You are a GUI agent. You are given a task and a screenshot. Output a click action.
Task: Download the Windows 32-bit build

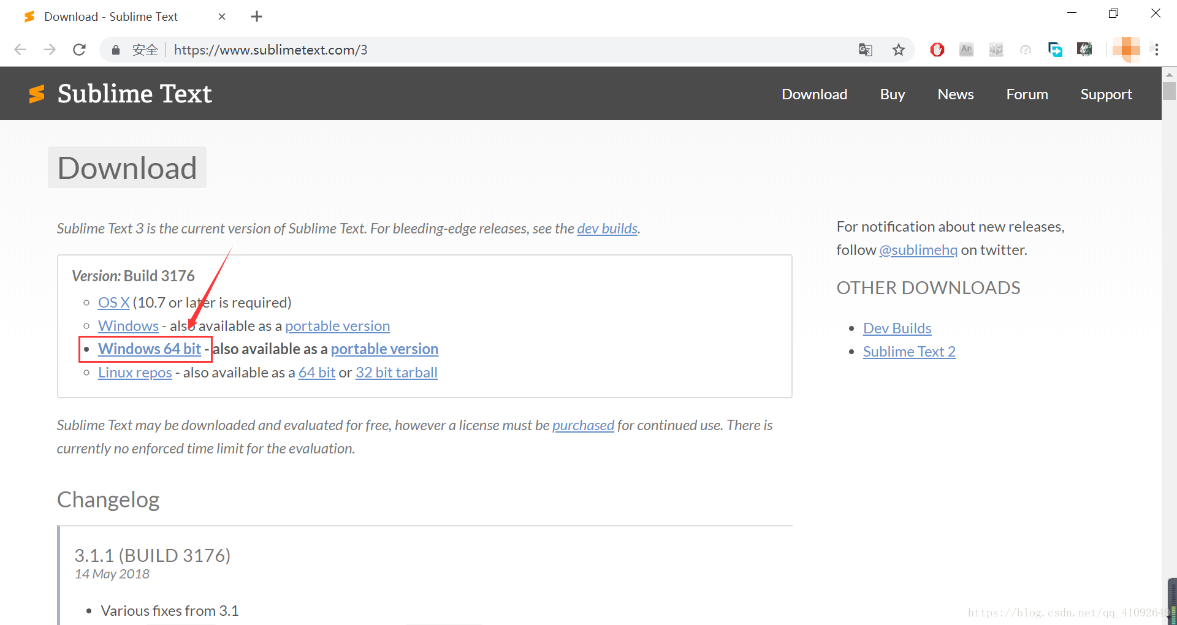(x=128, y=326)
